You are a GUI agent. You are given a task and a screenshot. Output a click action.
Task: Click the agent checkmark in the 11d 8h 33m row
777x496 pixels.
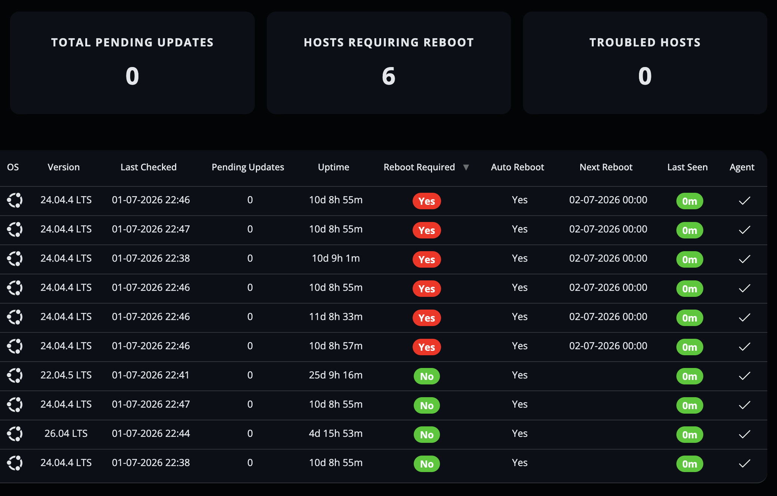tap(744, 317)
